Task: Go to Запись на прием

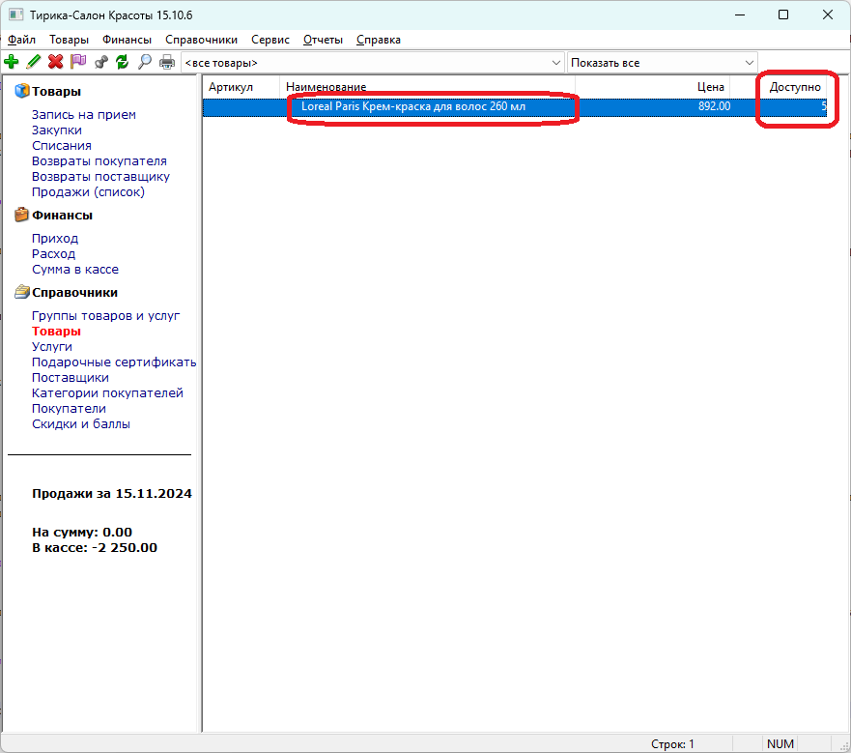Action: click(84, 115)
